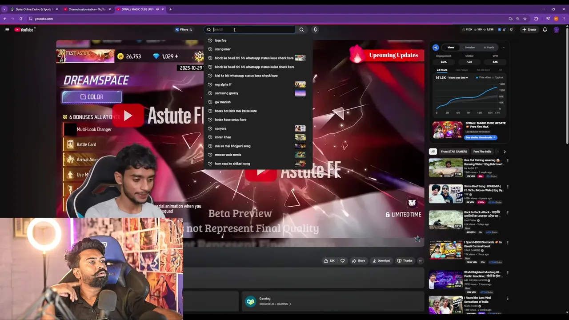The height and width of the screenshot is (320, 569).
Task: Open the Filters control next to search
Action: click(184, 30)
